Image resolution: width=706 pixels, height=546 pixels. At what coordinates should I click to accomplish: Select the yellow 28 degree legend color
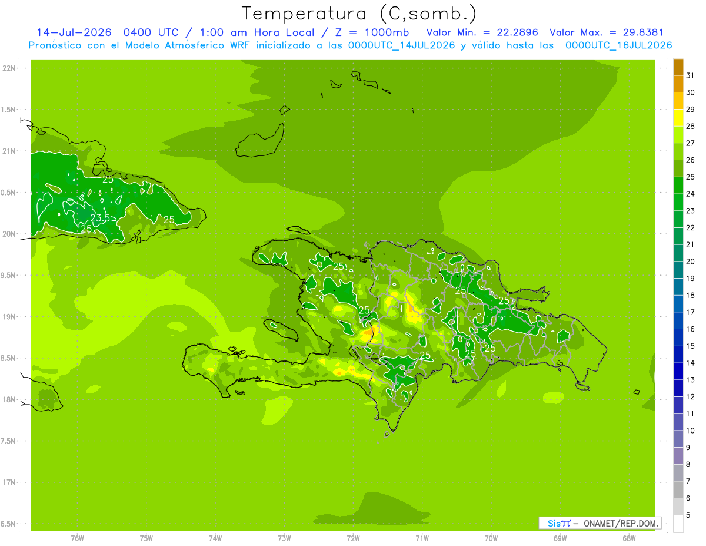point(678,118)
